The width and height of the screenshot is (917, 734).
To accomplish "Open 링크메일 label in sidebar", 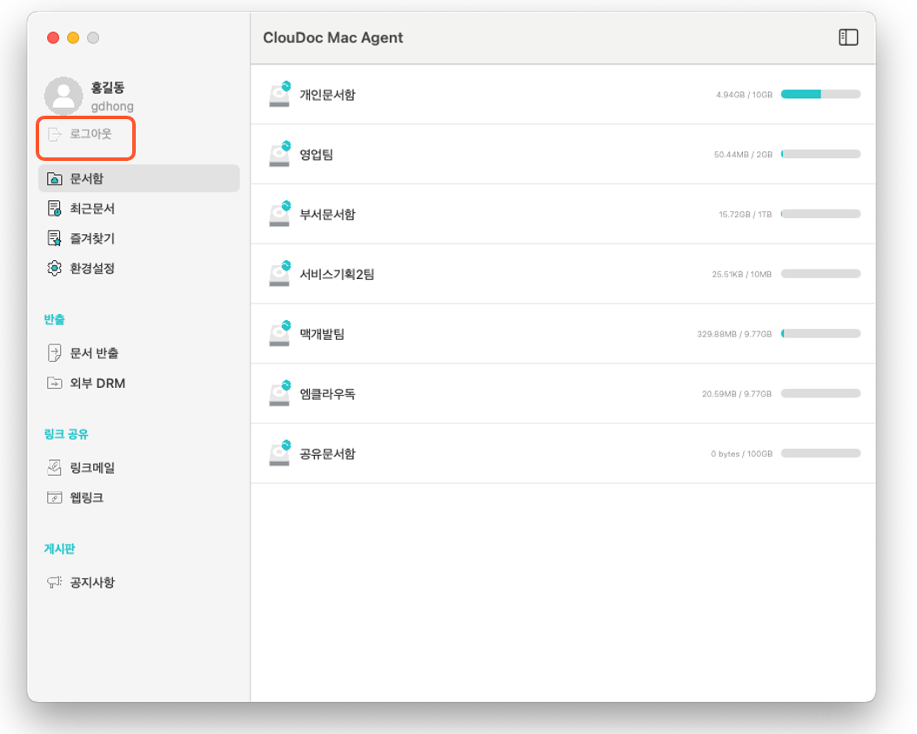I will click(x=92, y=468).
